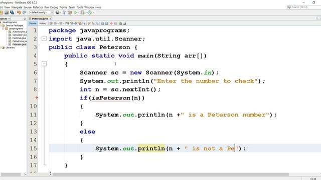Click the 15:49 cursor position in status bar
The height and width of the screenshot is (180, 321).
(x=313, y=179)
